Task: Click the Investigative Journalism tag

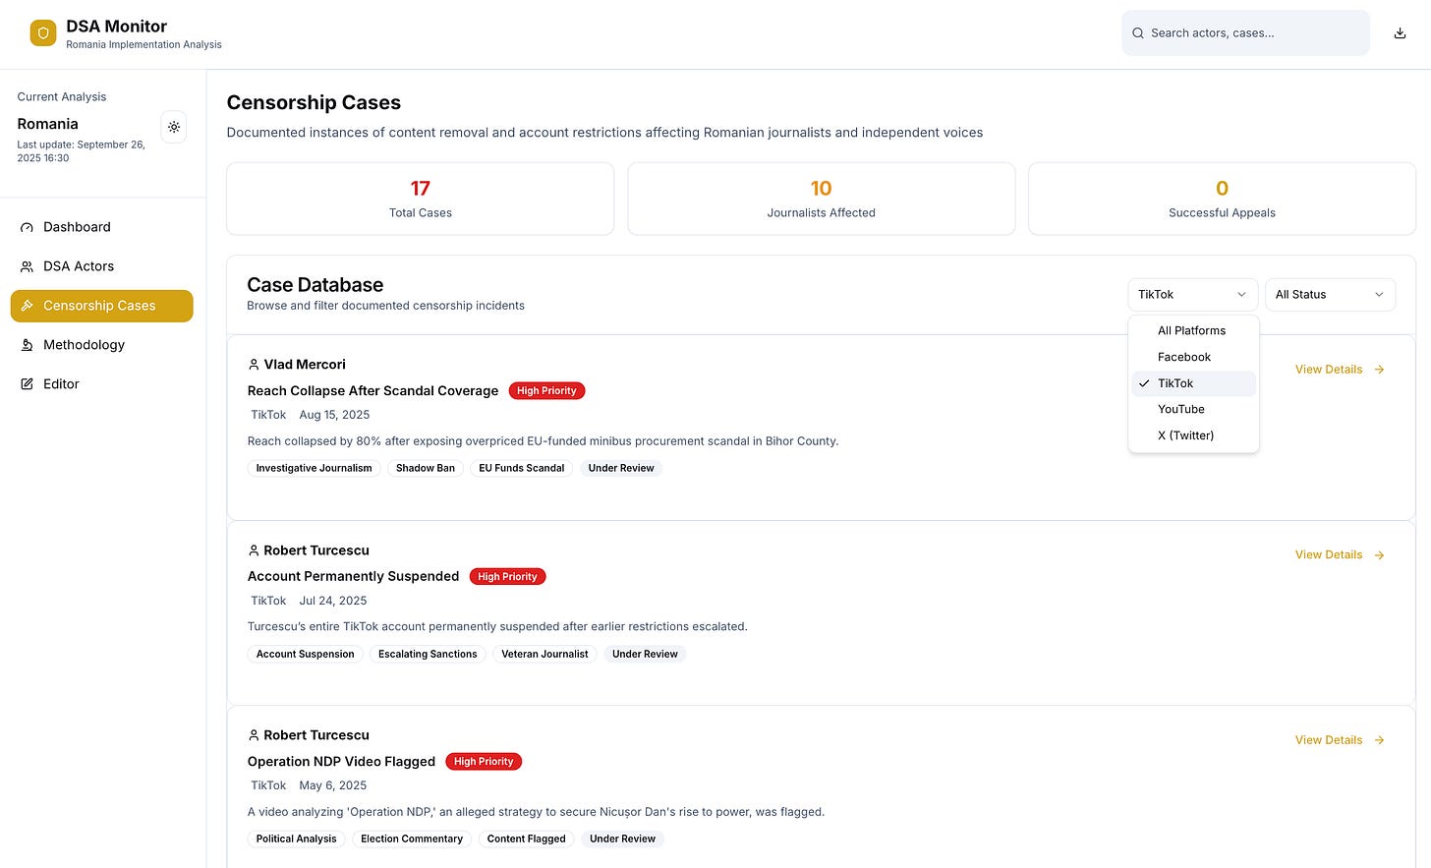Action: pos(315,469)
